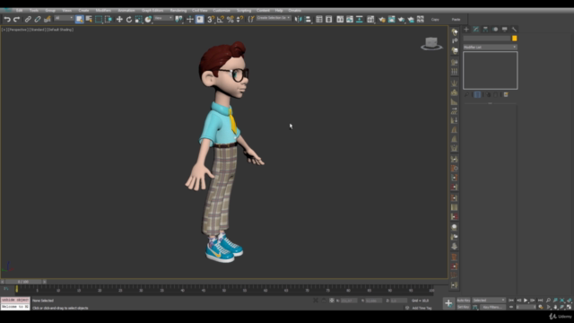Switch to the Display command panel tab
Image resolution: width=574 pixels, height=323 pixels.
pyautogui.click(x=504, y=30)
